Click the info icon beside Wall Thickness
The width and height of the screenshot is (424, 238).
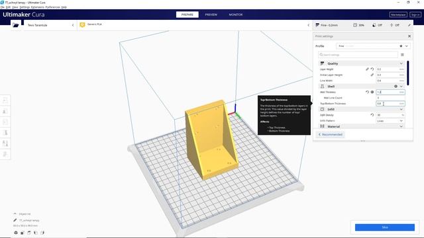[372, 92]
